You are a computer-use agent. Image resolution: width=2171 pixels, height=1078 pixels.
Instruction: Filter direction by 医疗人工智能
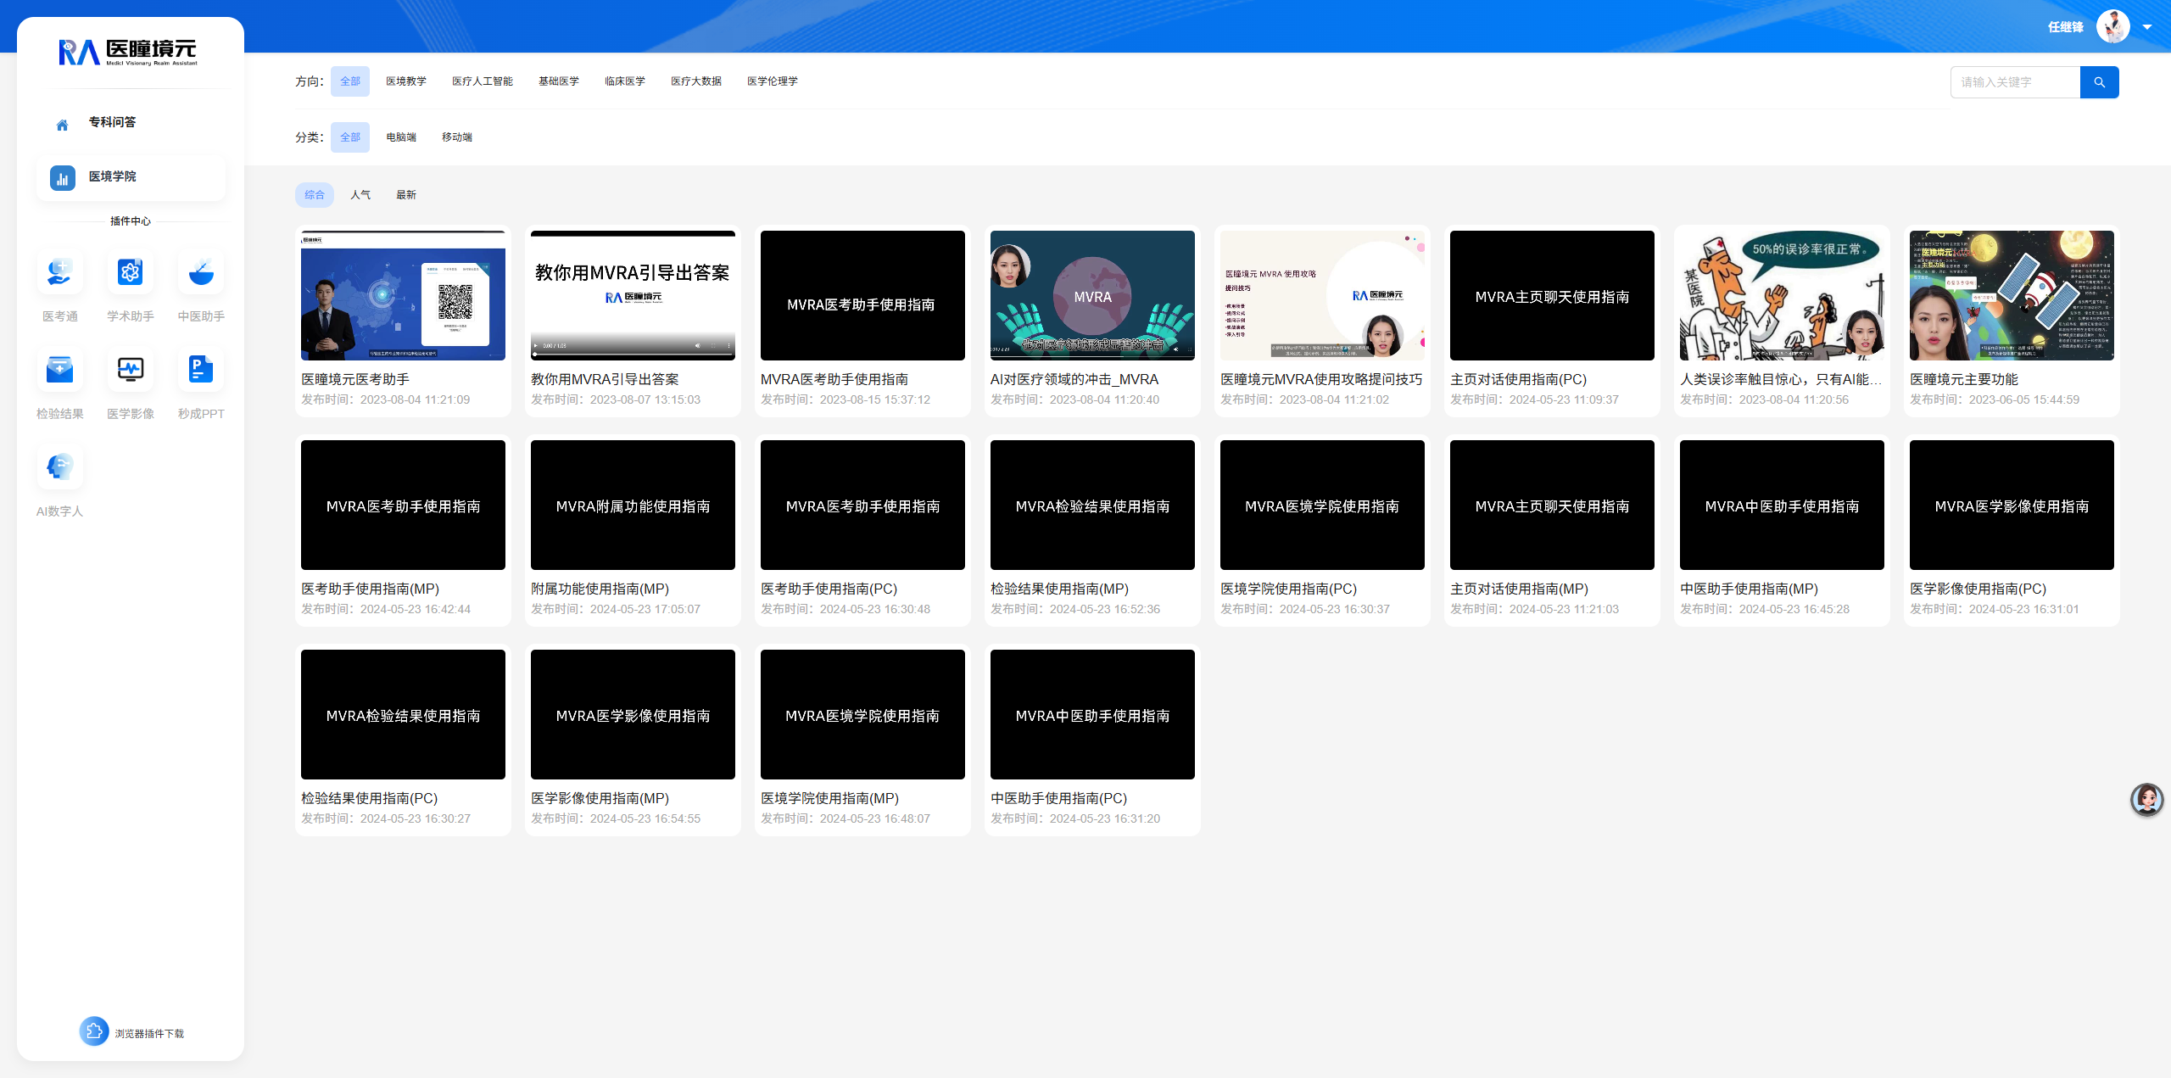(483, 81)
